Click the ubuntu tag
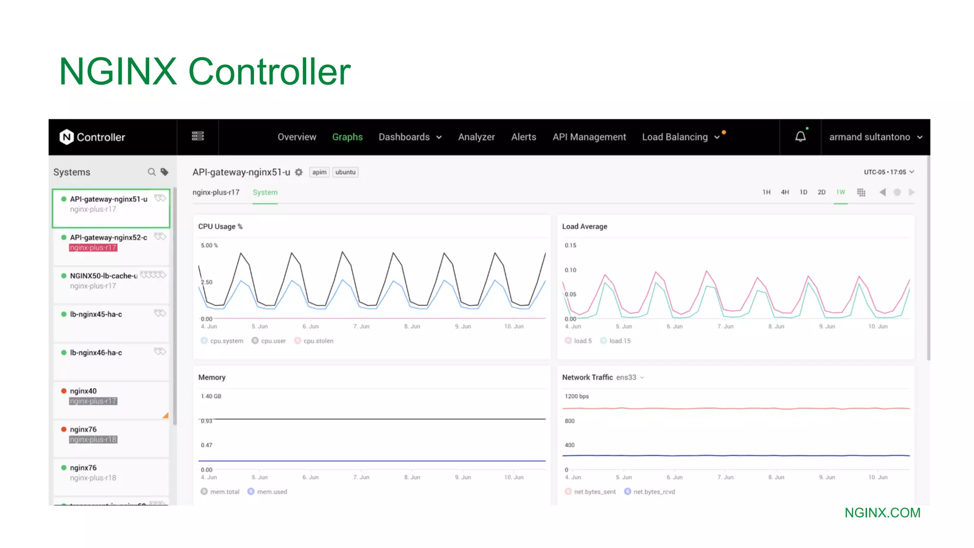 [x=345, y=172]
